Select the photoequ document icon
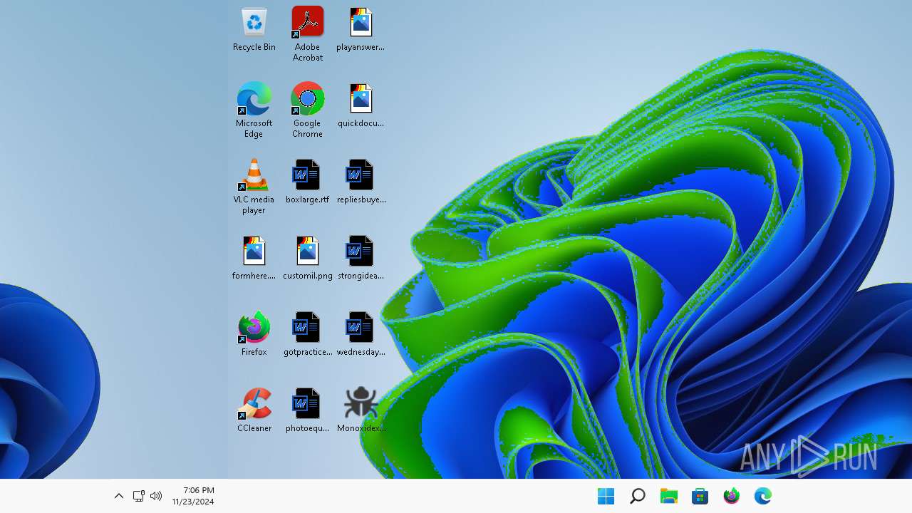Screen dimensions: 912x513 point(308,410)
